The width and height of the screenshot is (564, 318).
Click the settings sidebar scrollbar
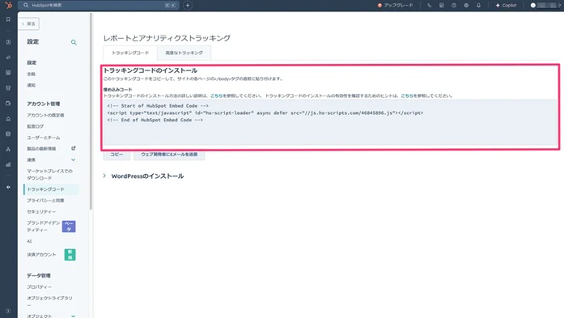click(91, 112)
